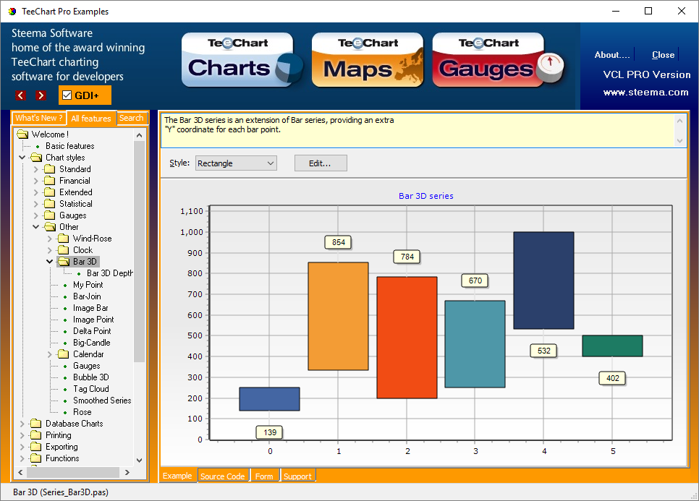The height and width of the screenshot is (501, 699).
Task: Select Image Bar tree item
Action: pos(90,308)
